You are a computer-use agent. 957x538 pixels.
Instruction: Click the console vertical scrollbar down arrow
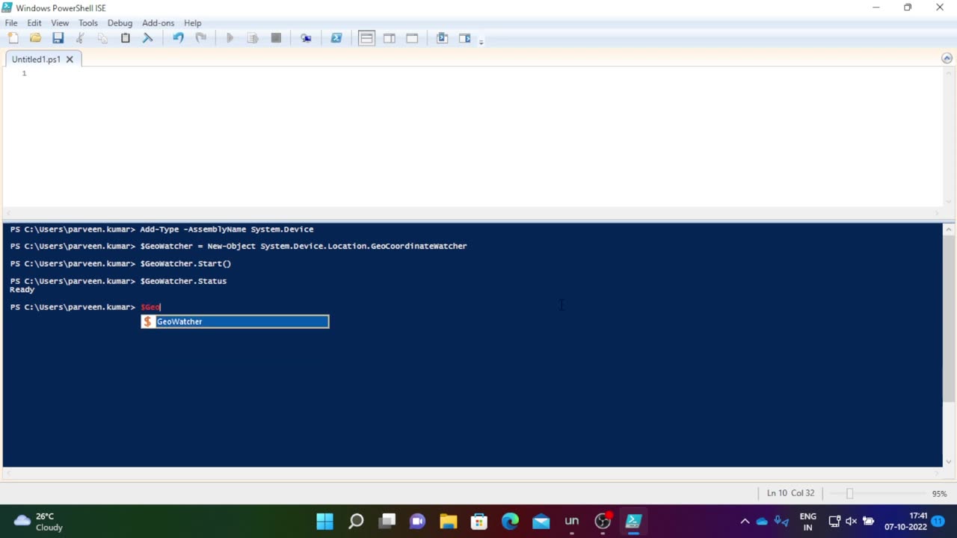tap(948, 461)
